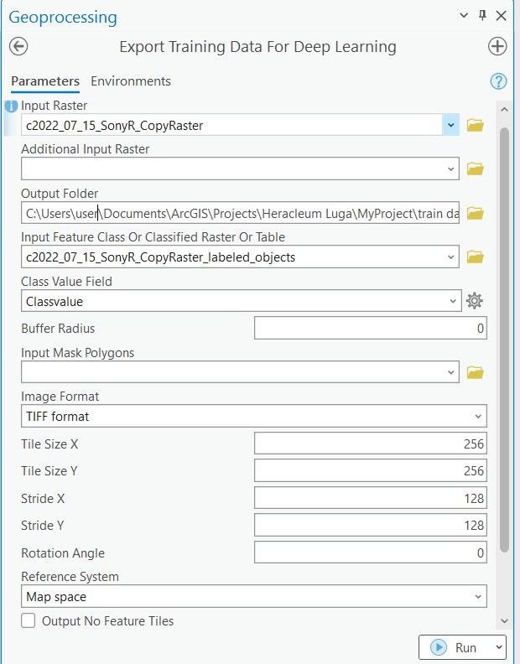Image resolution: width=520 pixels, height=664 pixels.
Task: Open the Image Format dropdown
Action: point(477,416)
